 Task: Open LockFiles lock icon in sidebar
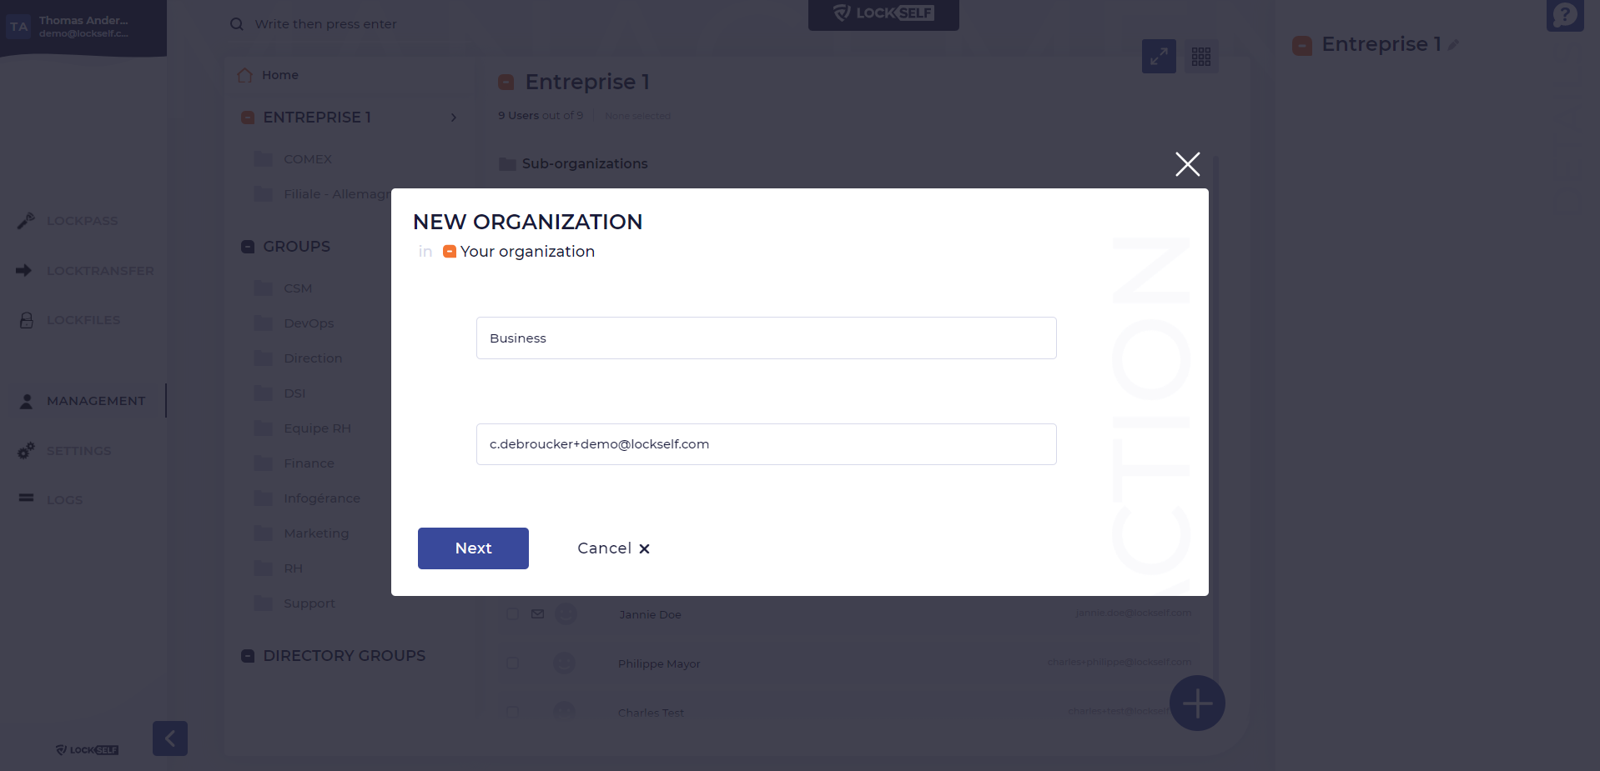pos(27,320)
